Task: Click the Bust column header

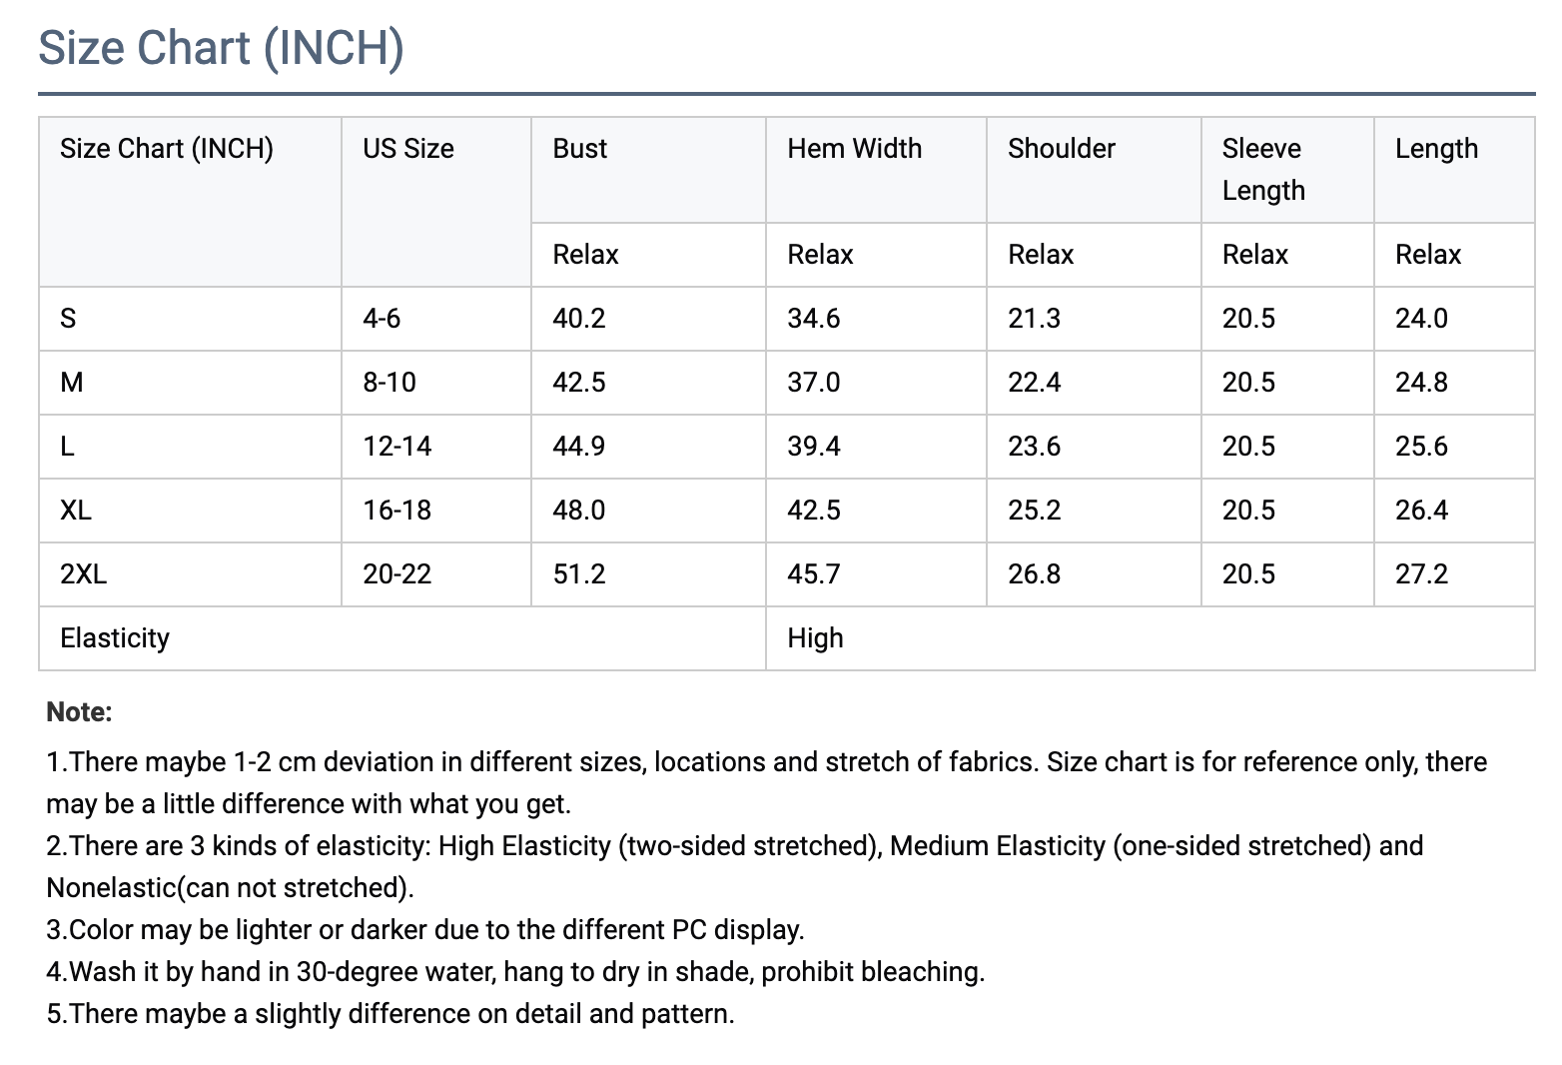Action: coord(579,149)
